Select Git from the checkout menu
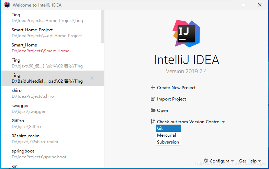Image resolution: width=269 pixels, height=169 pixels. pos(168,128)
